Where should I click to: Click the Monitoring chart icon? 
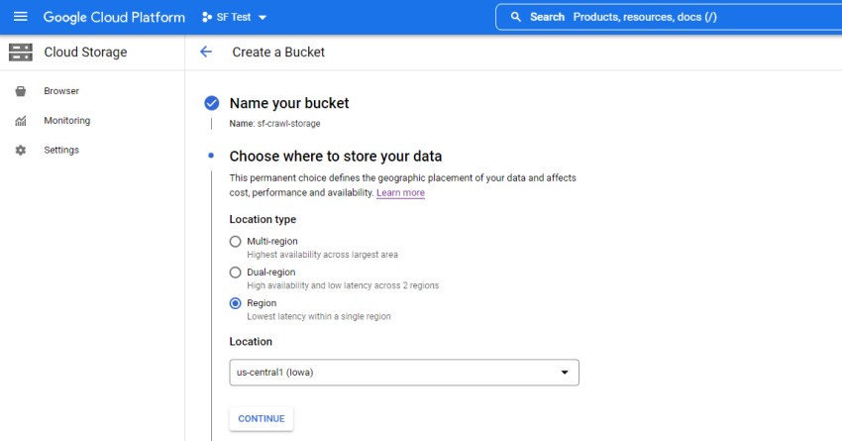coord(21,121)
